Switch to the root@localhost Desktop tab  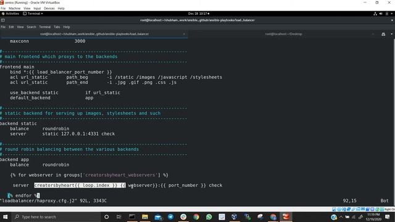[283, 34]
